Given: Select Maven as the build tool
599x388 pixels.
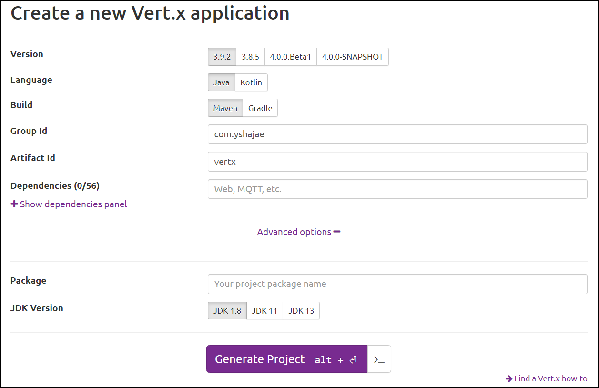Looking at the screenshot, I should click(225, 108).
